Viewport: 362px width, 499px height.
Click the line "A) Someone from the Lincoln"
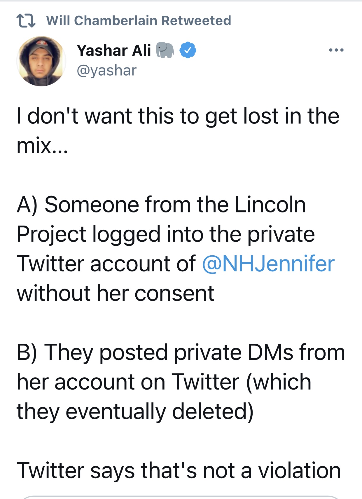point(161,205)
